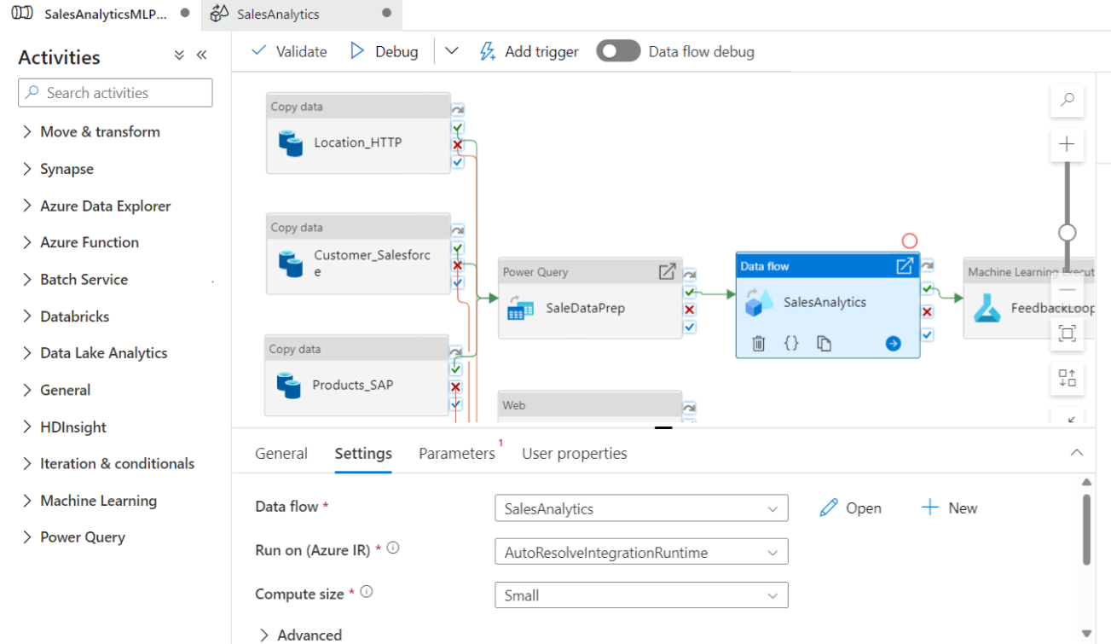Image resolution: width=1111 pixels, height=644 pixels.
Task: Expand Power Query activities group
Action: click(27, 537)
